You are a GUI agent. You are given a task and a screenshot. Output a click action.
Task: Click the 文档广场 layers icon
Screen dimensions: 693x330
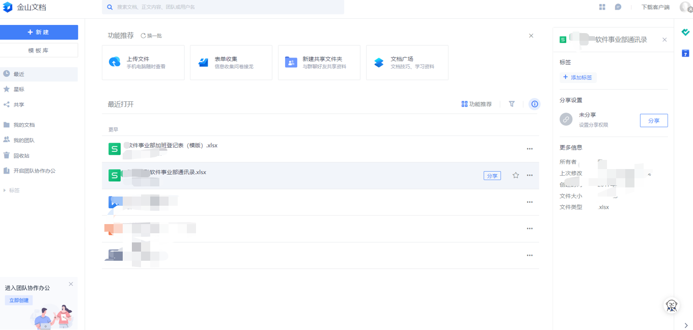(379, 62)
